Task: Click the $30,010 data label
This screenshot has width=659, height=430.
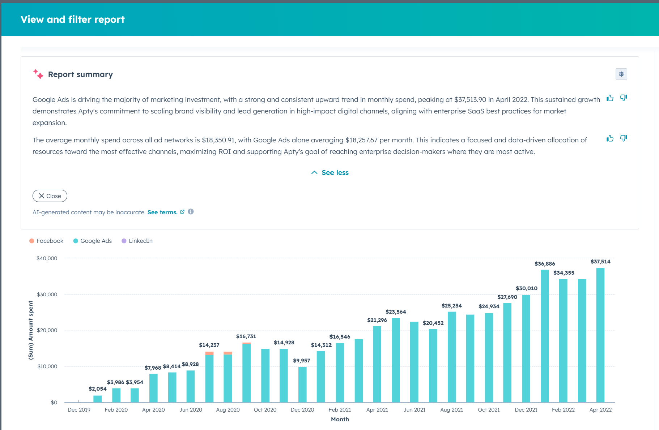Action: tap(526, 288)
